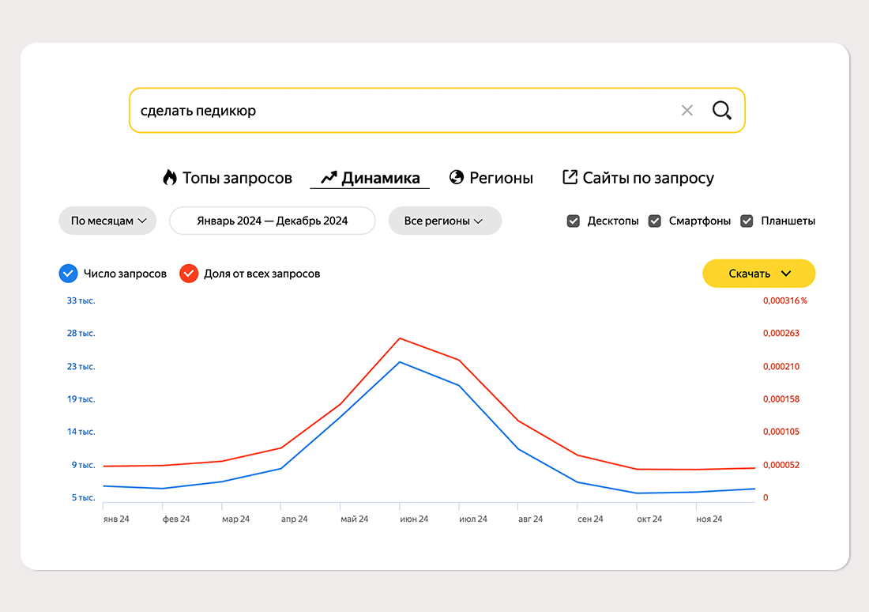Click the external link icon for Сайты по запросу
This screenshot has width=869, height=612.
570,178
